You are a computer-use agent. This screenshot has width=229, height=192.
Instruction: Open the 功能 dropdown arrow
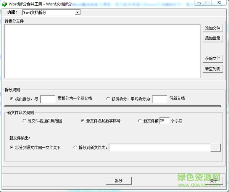click(77, 13)
